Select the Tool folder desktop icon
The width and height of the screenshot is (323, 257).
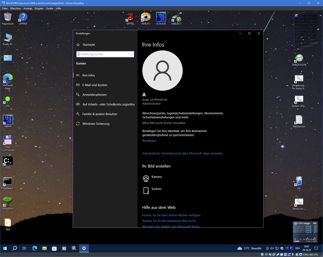click(x=8, y=224)
